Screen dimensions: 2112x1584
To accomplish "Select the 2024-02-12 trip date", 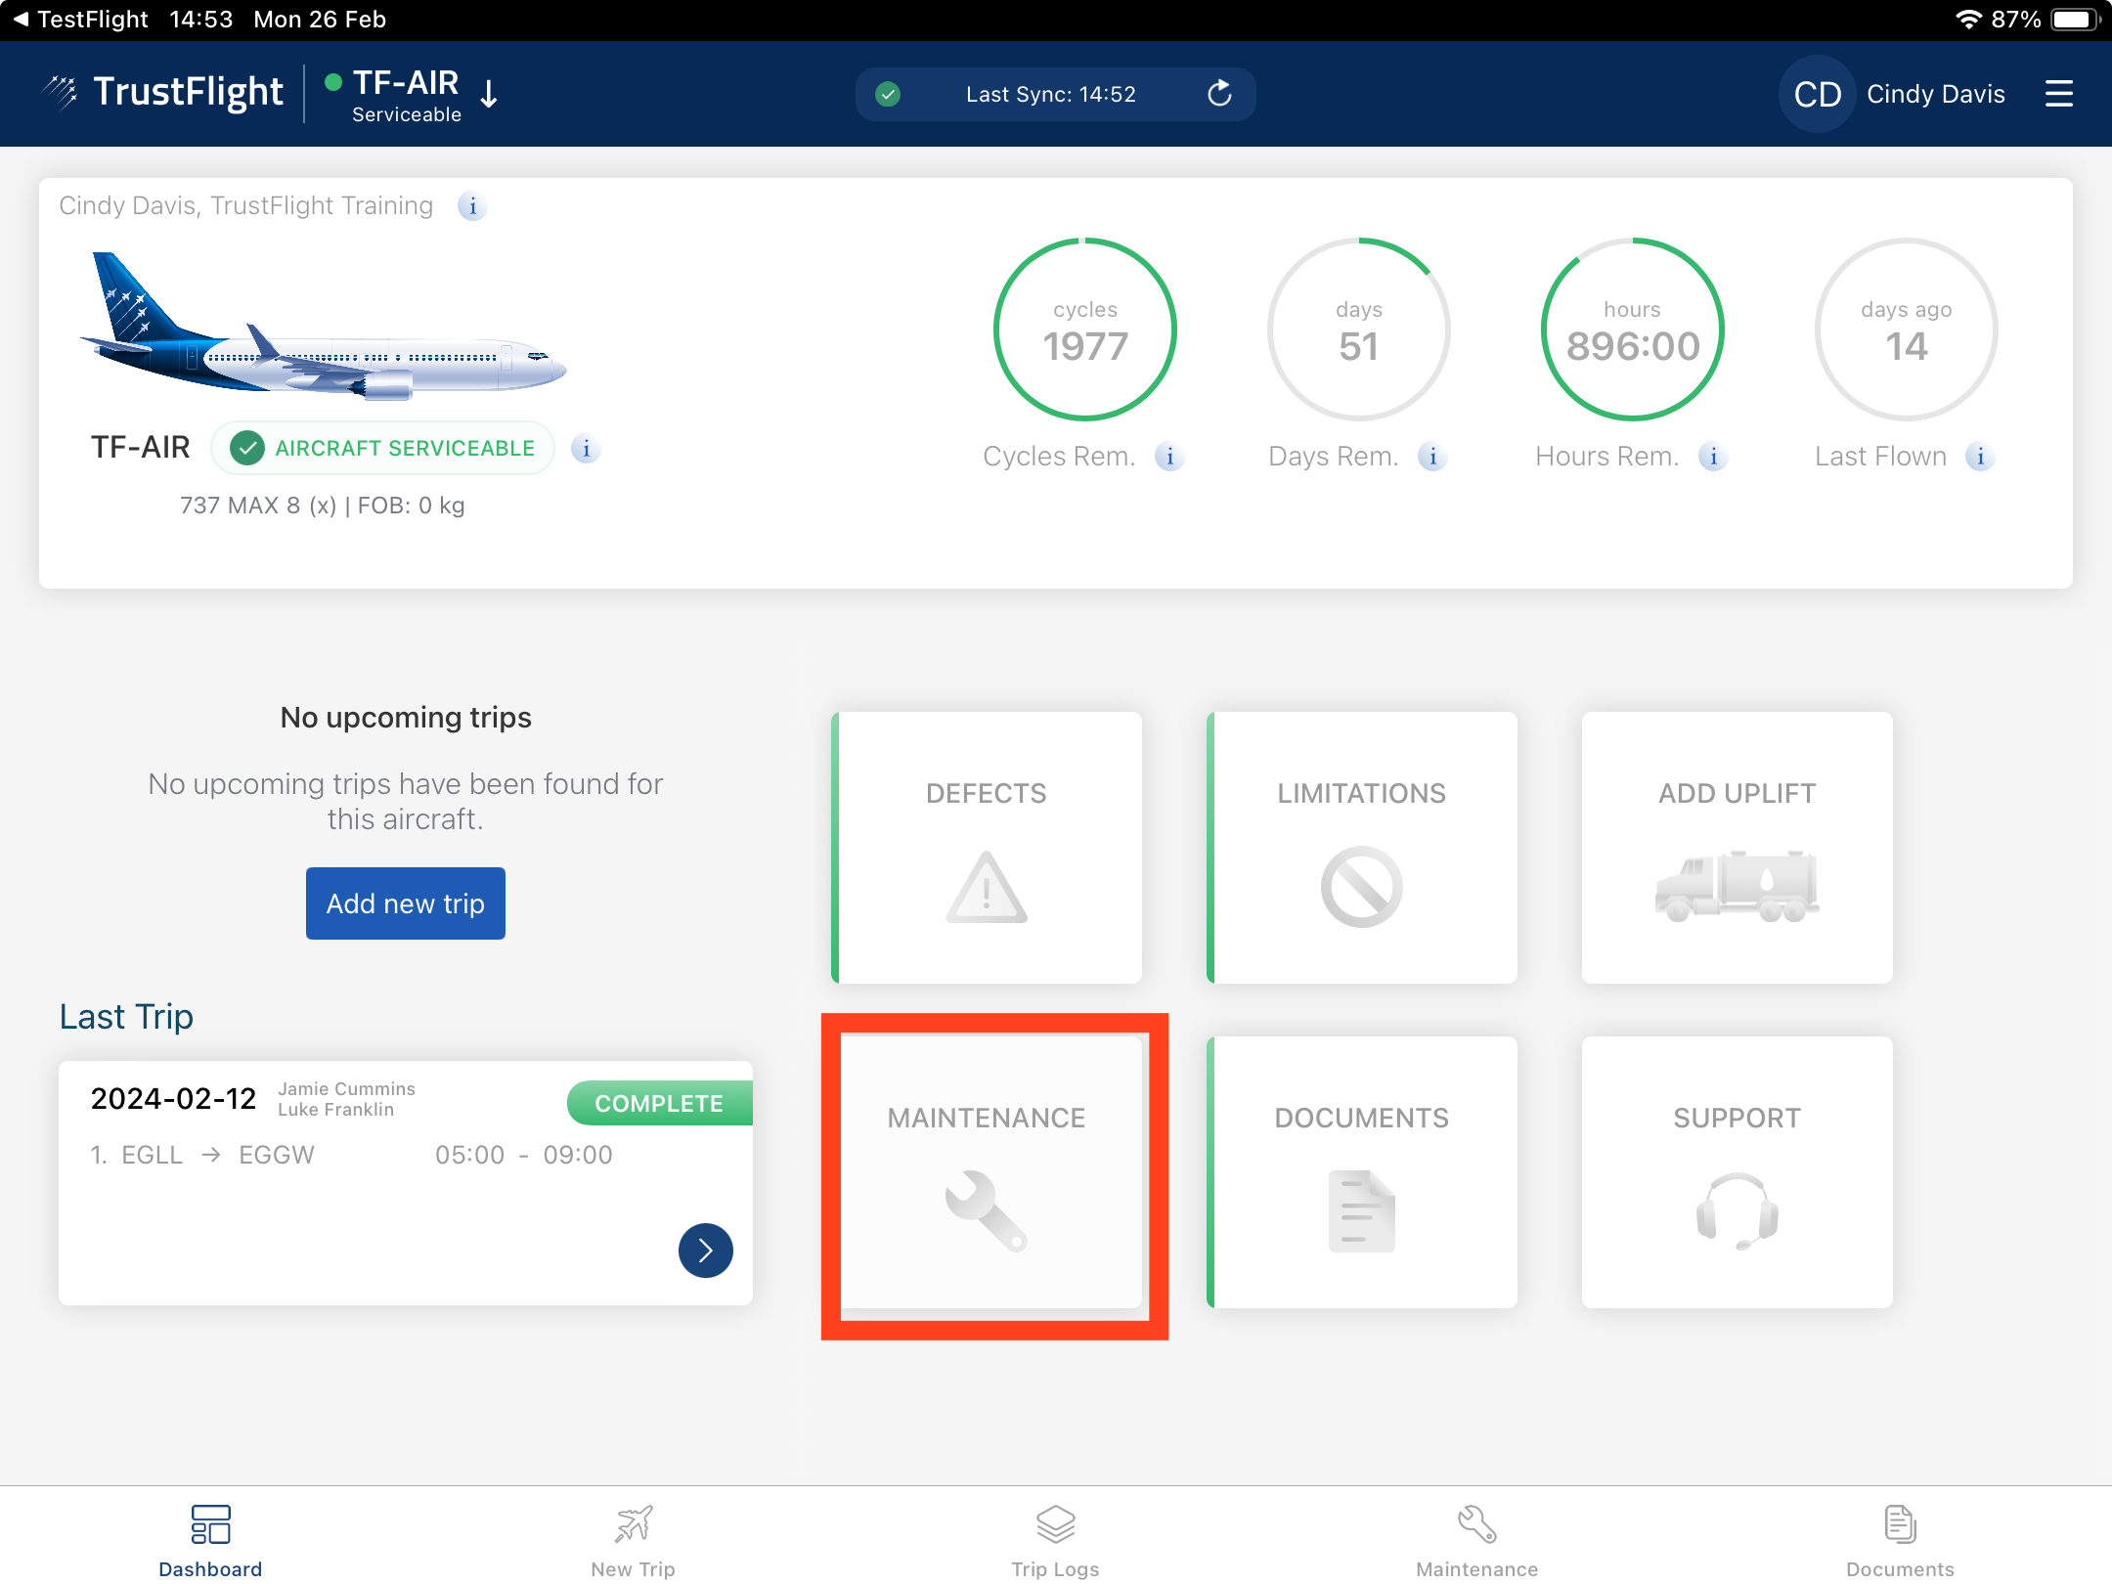I will point(173,1099).
